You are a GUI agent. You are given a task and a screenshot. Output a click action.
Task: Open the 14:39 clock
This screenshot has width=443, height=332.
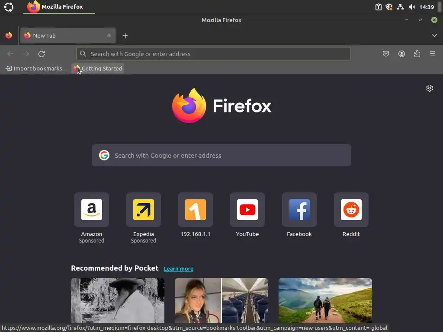427,7
